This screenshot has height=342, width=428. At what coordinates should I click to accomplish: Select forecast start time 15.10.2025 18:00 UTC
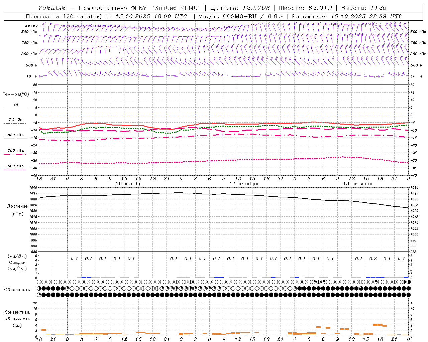click(x=151, y=16)
